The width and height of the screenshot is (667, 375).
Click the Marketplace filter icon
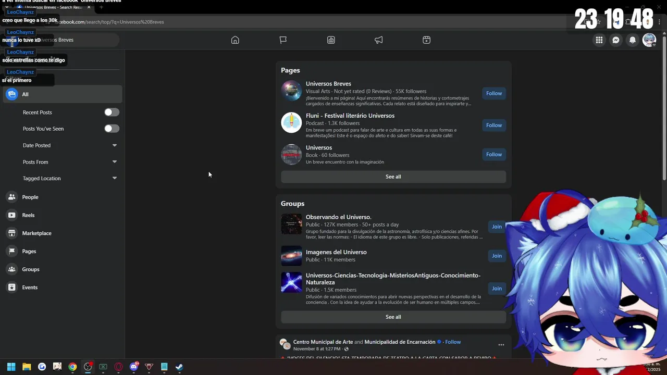pyautogui.click(x=11, y=233)
